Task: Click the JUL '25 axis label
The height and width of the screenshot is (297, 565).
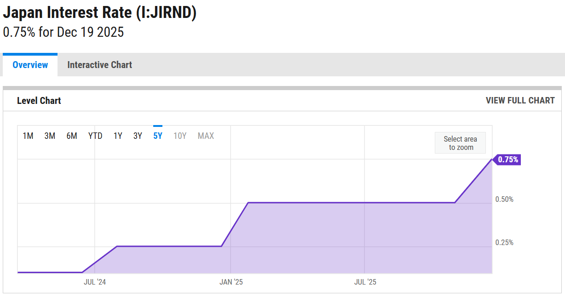Action: tap(365, 282)
